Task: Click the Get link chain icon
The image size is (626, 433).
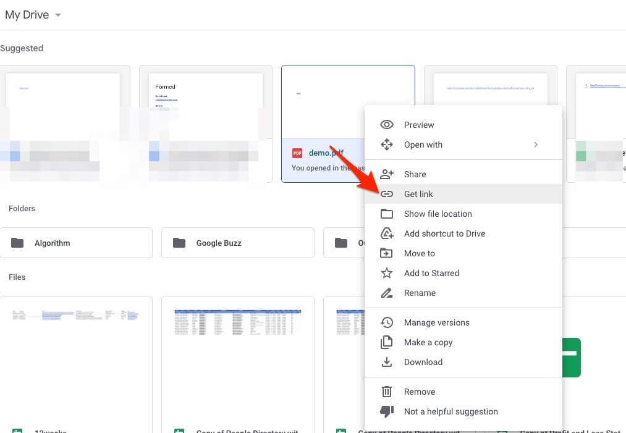Action: pyautogui.click(x=387, y=194)
